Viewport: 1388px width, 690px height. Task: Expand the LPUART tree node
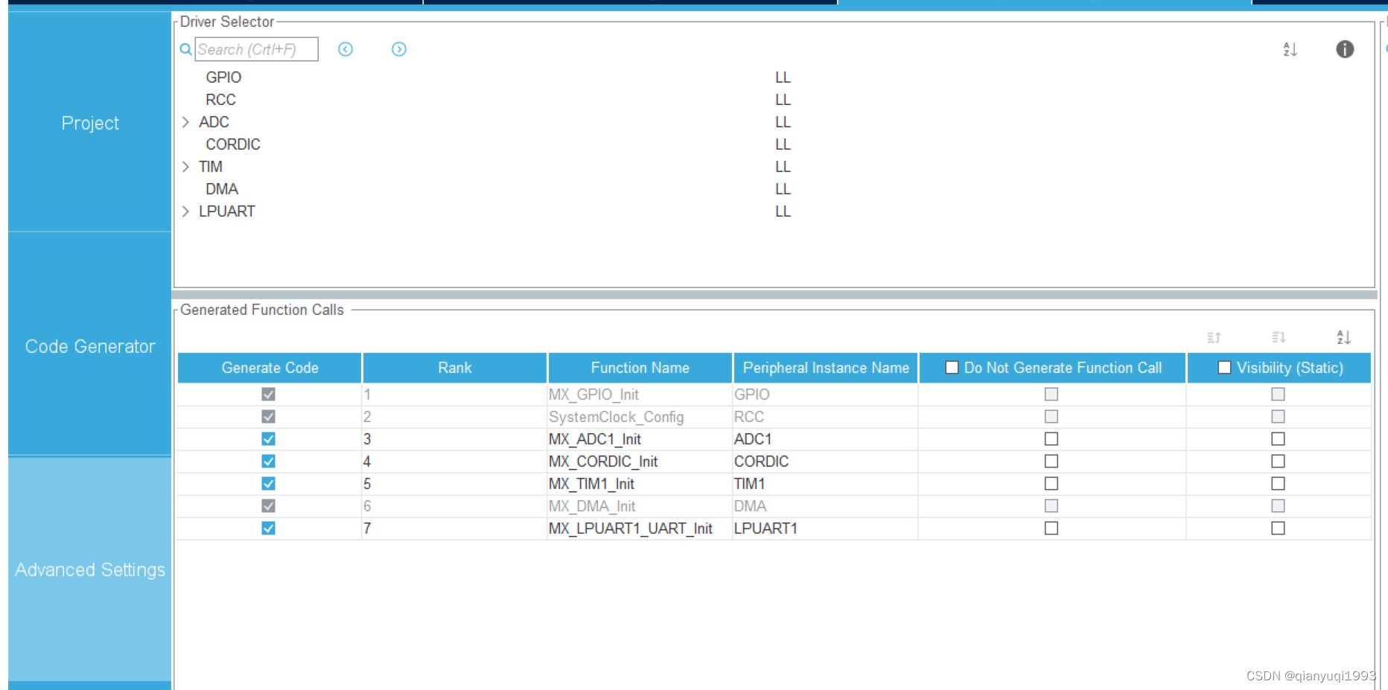tap(185, 211)
